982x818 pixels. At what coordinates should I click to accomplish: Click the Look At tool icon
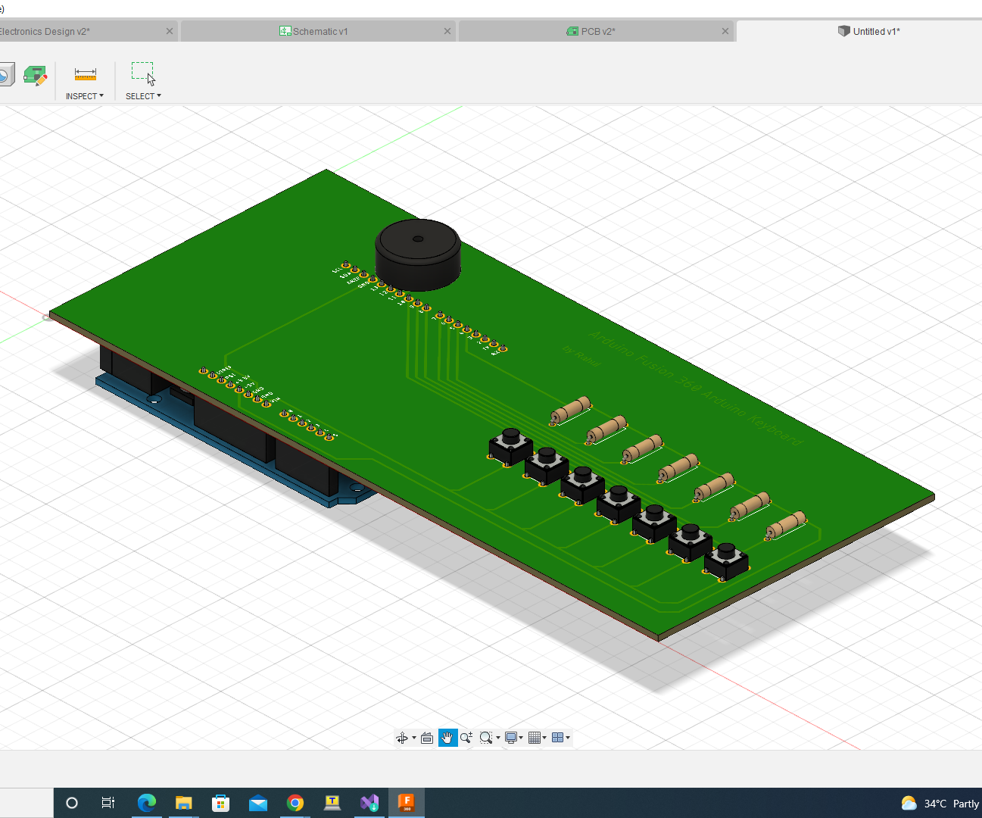427,737
